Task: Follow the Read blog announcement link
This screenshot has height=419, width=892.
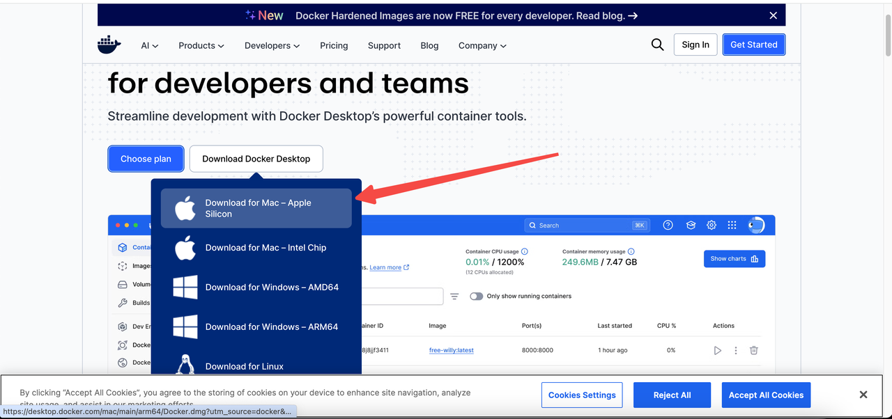Action: point(607,15)
